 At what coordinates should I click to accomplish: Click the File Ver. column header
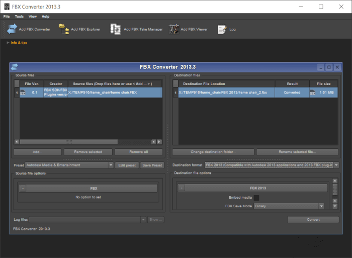(x=32, y=84)
